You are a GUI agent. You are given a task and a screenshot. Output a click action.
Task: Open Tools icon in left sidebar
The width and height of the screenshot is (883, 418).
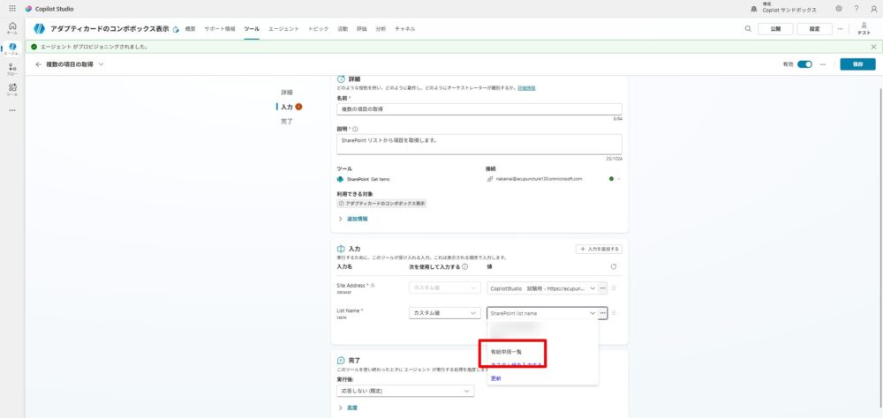[x=11, y=88]
